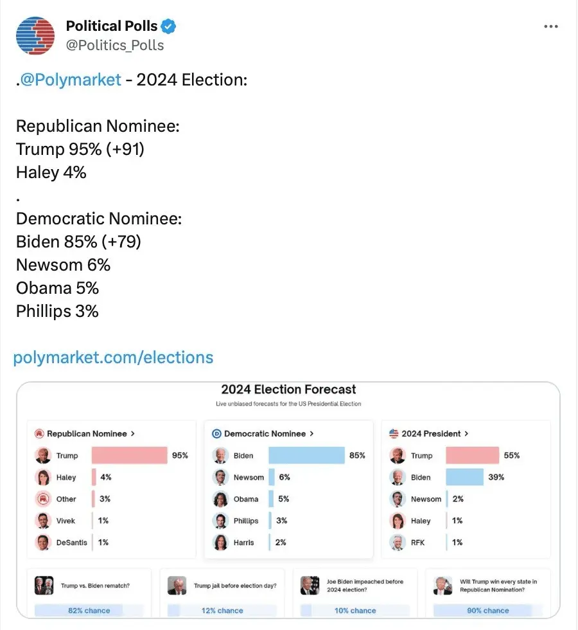
Task: Open the three-dot more options menu
Action: tap(550, 26)
